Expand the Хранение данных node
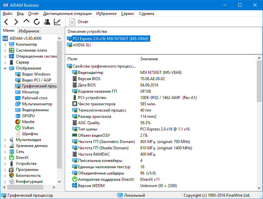The image size is (263, 199). coord(5,146)
